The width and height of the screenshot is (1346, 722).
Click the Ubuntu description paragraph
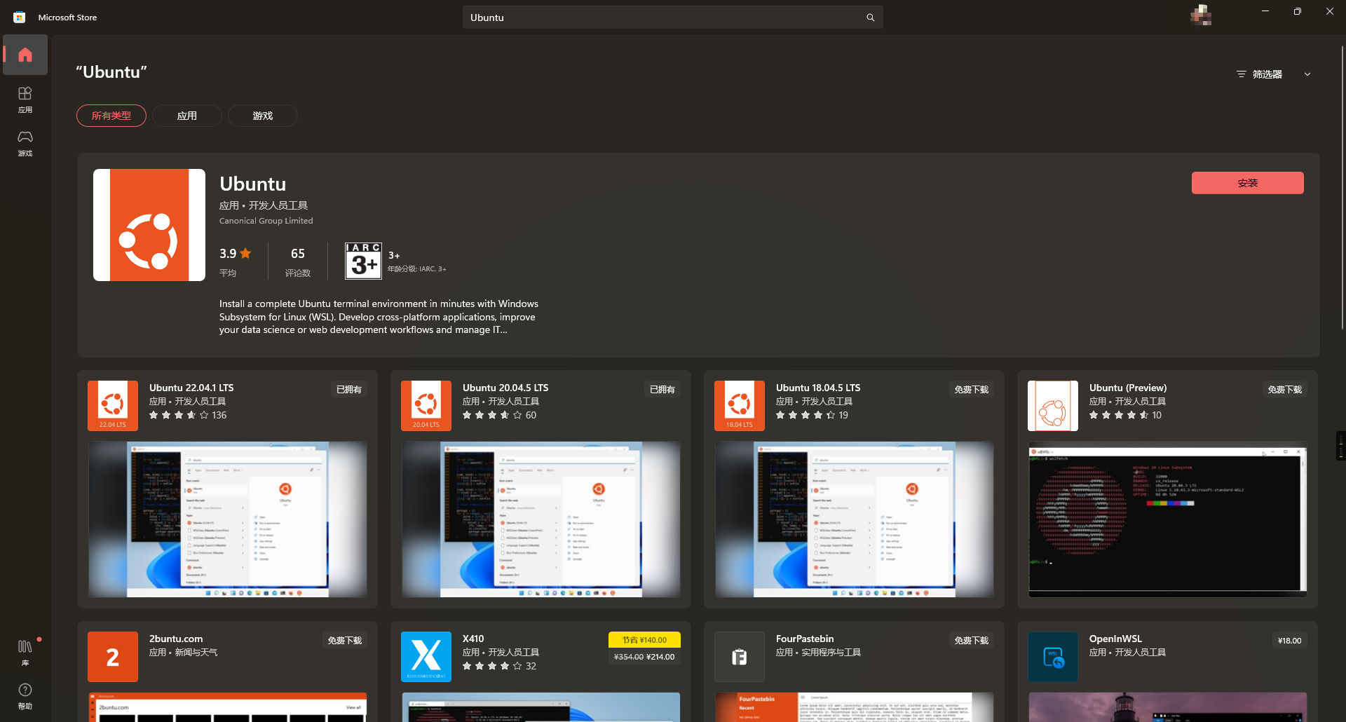pyautogui.click(x=379, y=317)
